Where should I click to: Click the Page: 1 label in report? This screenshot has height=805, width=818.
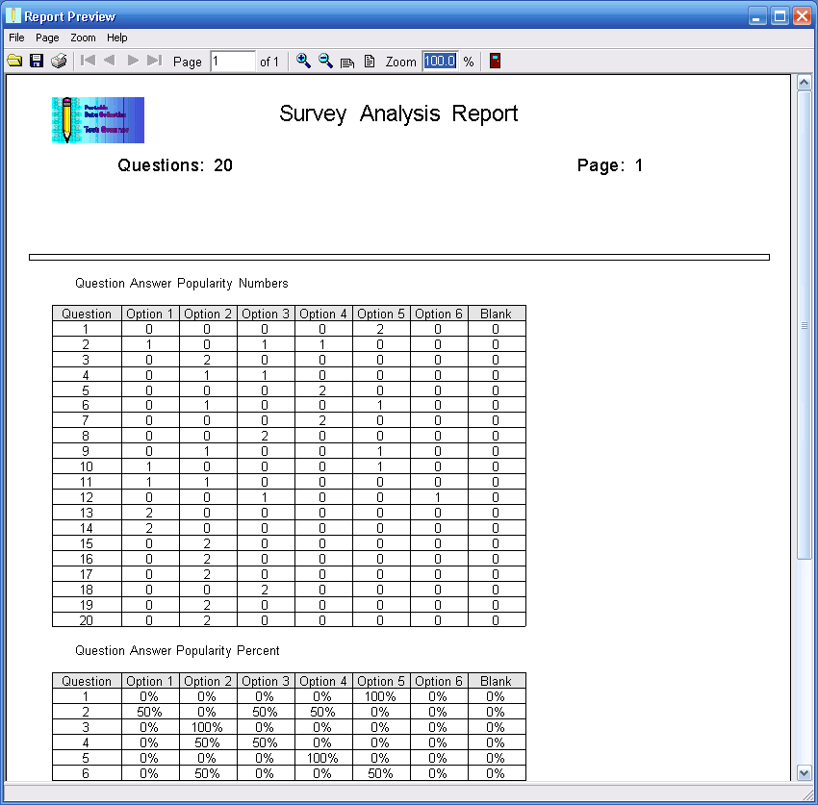(610, 165)
